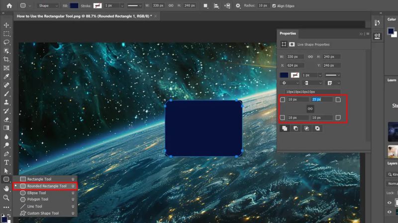Open stroke width dropdown in Properties
Viewport: 398px width, 223px height.
(320, 75)
